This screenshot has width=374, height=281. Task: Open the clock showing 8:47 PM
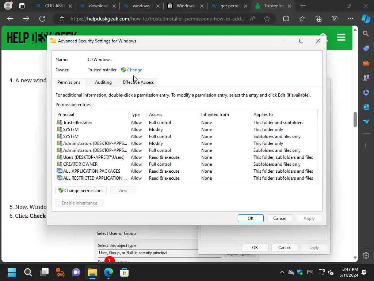tap(349, 272)
